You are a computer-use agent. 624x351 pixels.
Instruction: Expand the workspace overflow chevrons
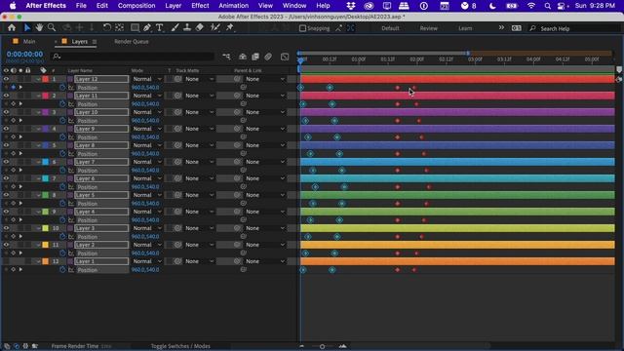pyautogui.click(x=501, y=28)
